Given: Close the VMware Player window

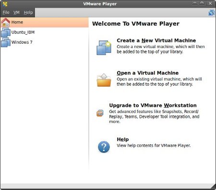Looking at the screenshot, I should click(210, 3).
